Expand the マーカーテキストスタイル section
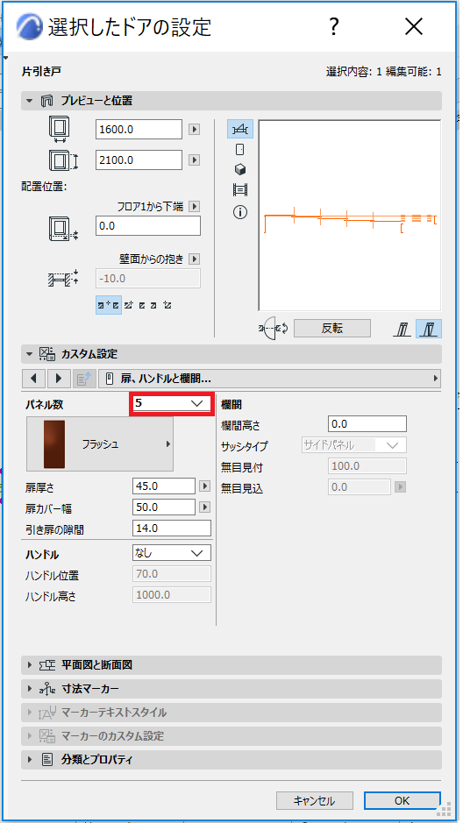The image size is (463, 823). click(x=30, y=713)
